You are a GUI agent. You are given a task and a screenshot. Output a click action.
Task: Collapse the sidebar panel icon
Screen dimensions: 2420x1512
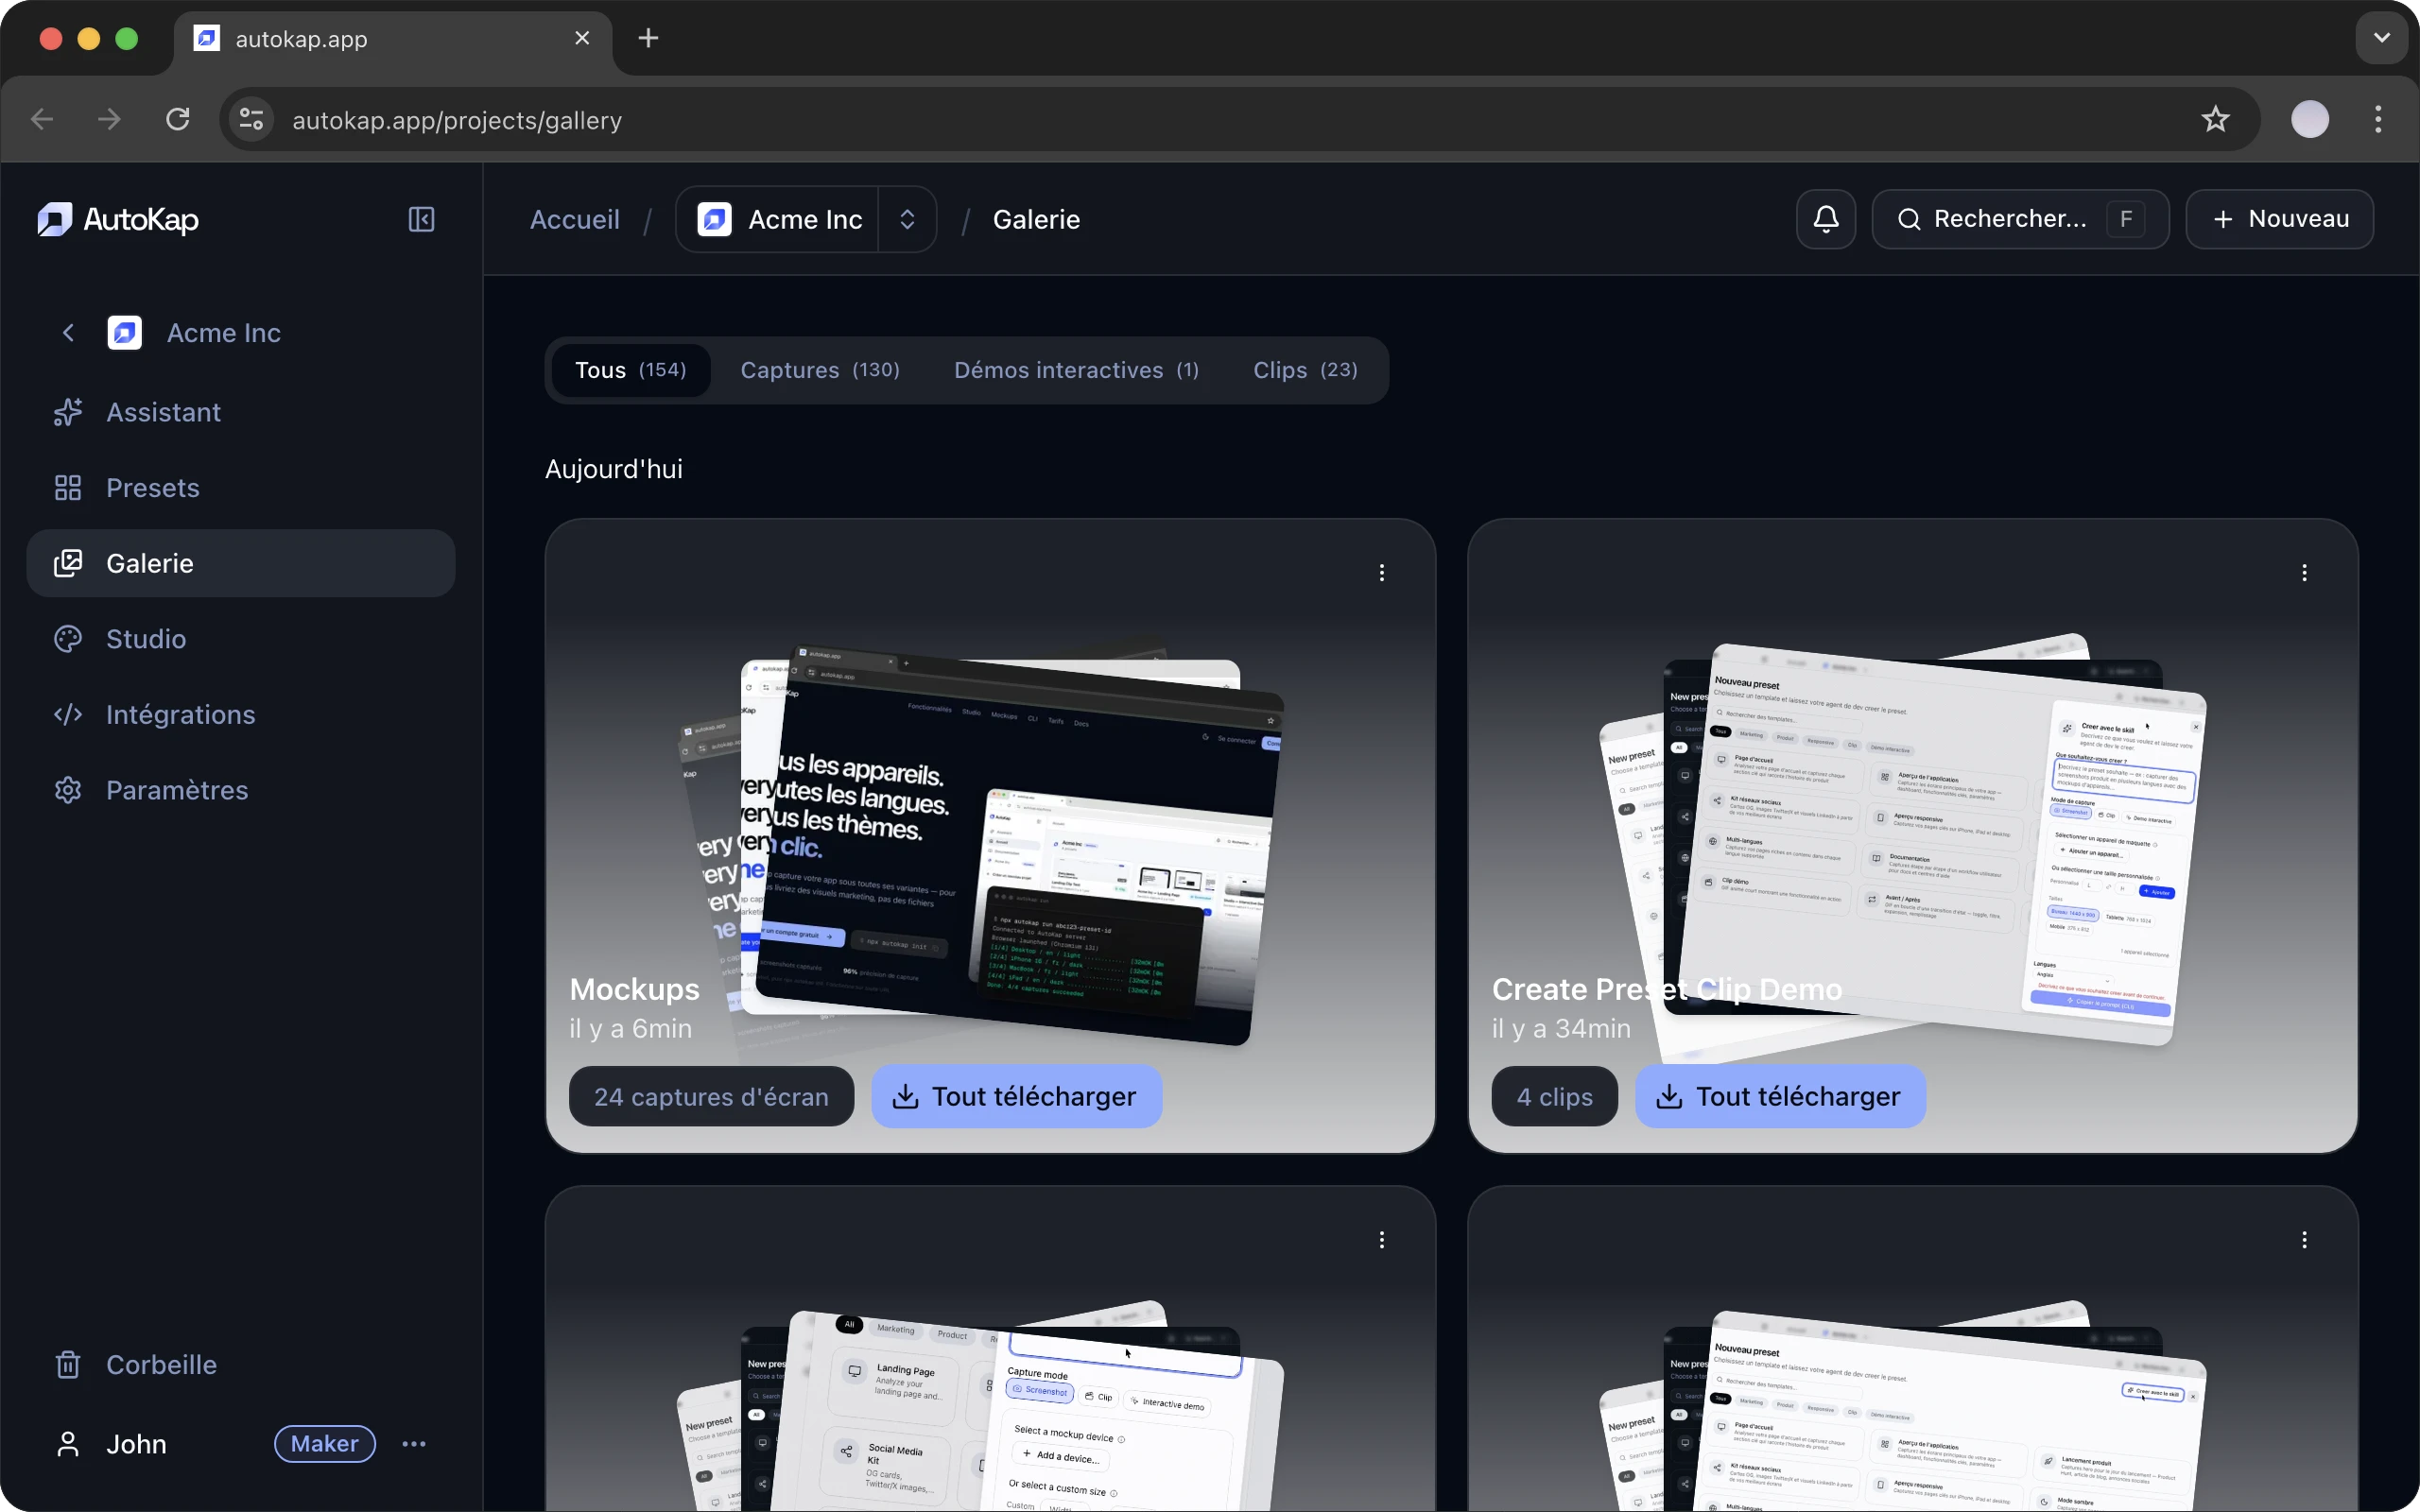click(x=421, y=219)
